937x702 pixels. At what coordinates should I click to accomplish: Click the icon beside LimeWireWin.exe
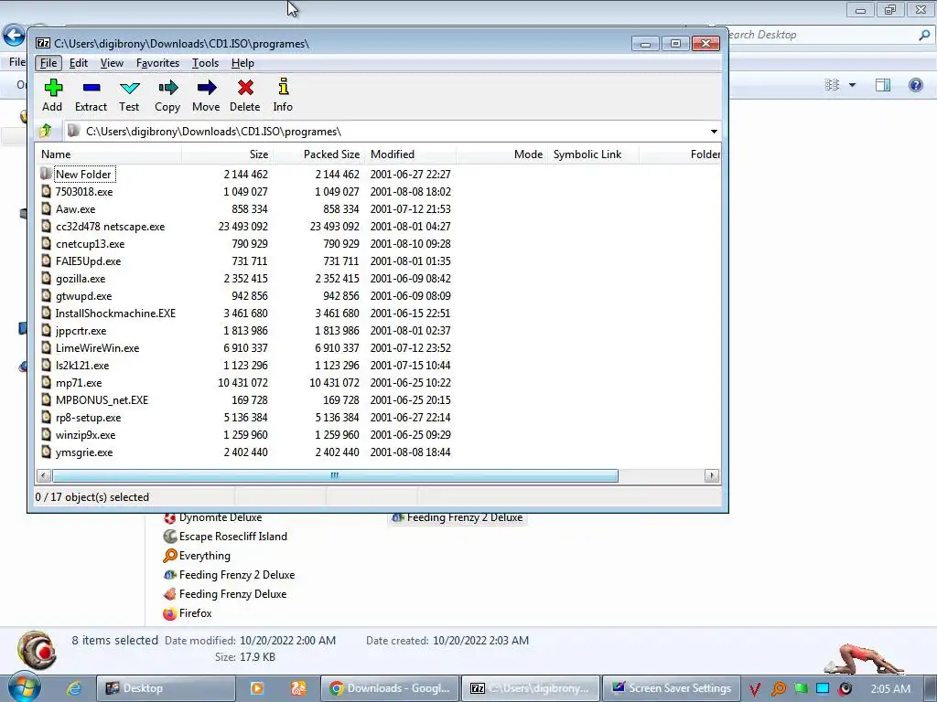tap(46, 348)
